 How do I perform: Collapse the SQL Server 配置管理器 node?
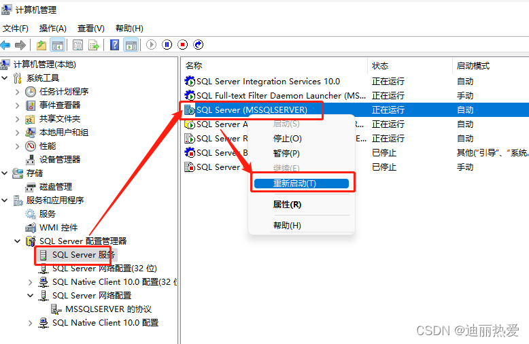point(18,241)
